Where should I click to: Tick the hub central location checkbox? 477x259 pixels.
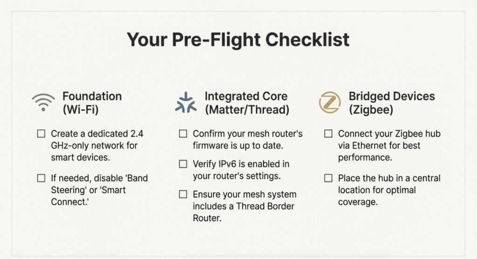(x=328, y=178)
